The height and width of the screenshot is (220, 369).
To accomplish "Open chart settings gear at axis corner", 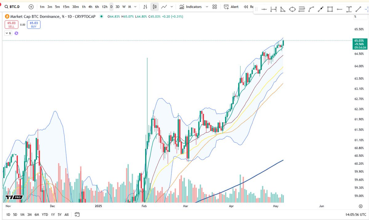I will (x=360, y=206).
